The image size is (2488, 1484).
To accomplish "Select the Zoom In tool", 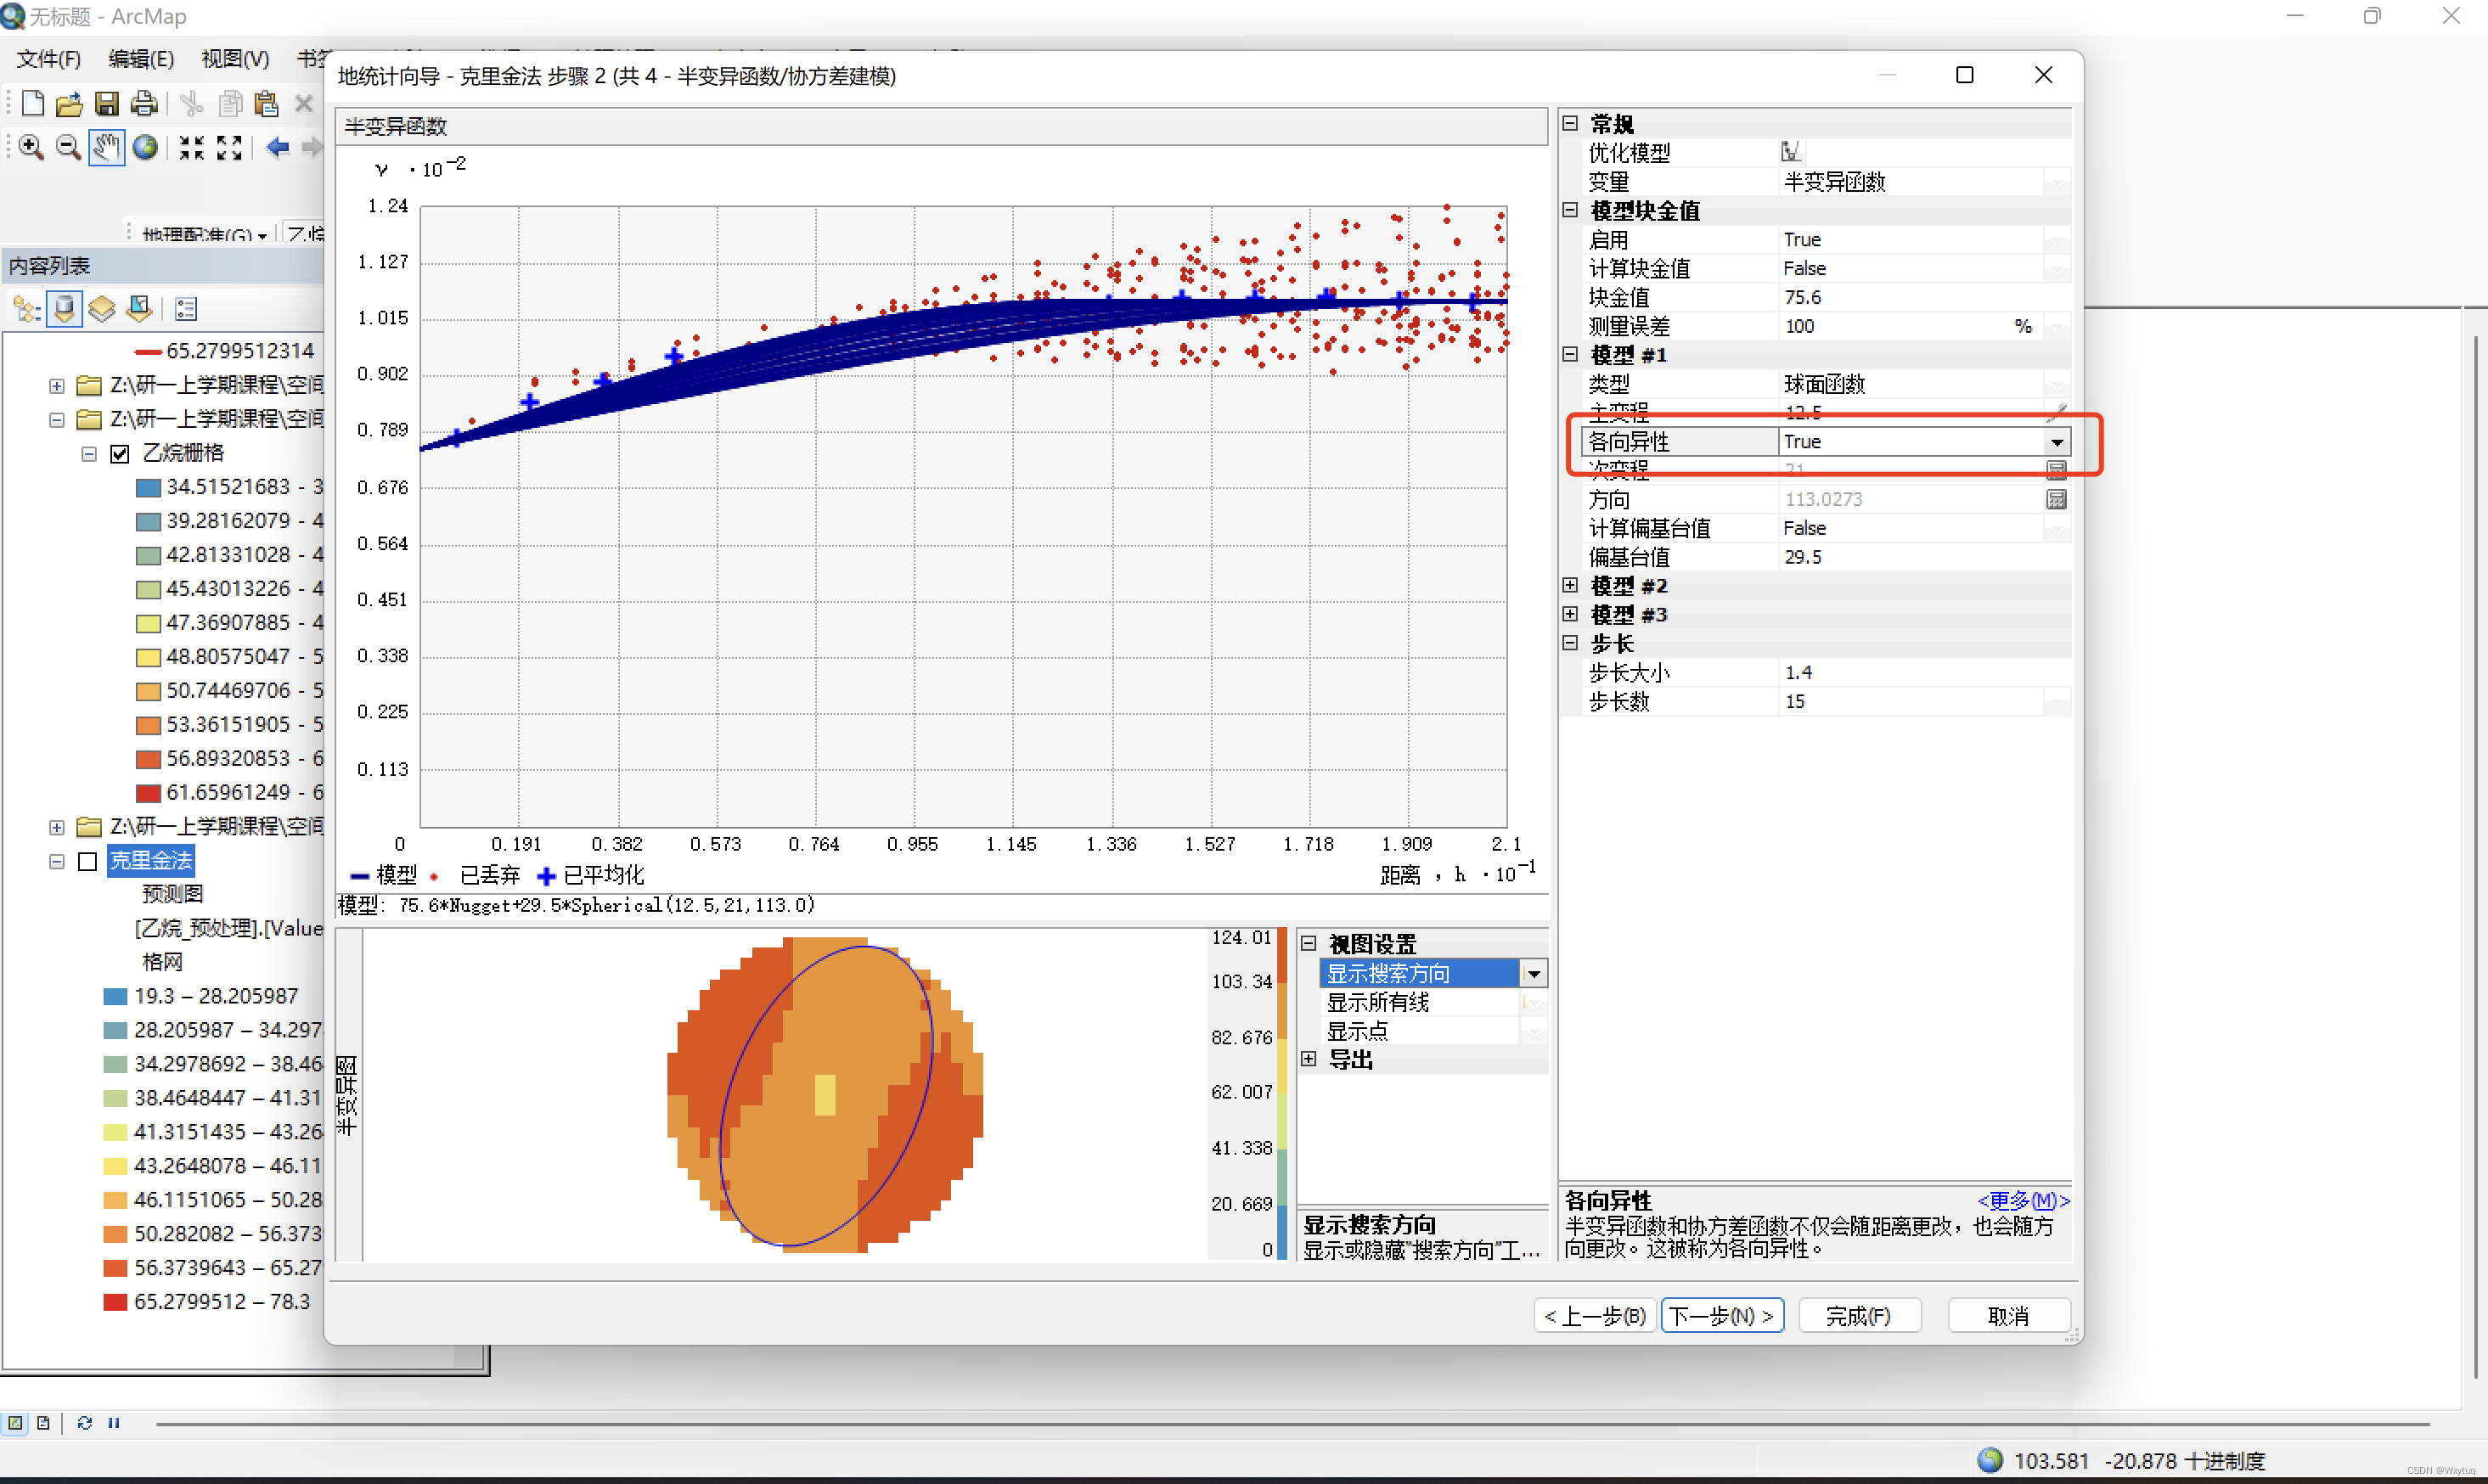I will tap(31, 148).
